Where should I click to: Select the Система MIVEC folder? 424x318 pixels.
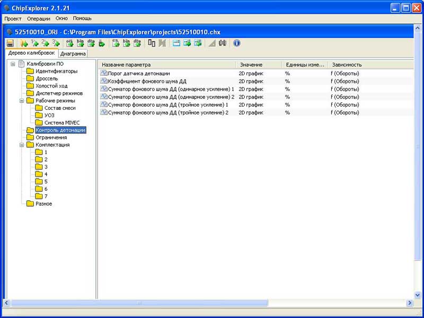click(58, 122)
